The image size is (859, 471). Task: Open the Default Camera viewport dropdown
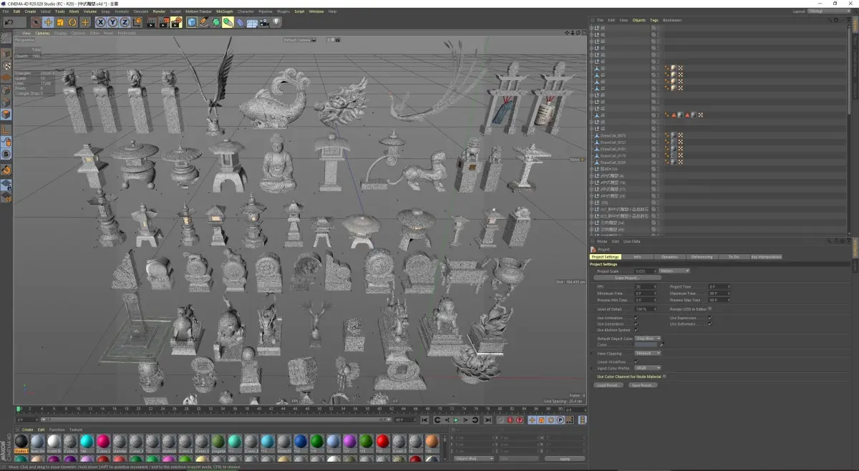pos(299,40)
